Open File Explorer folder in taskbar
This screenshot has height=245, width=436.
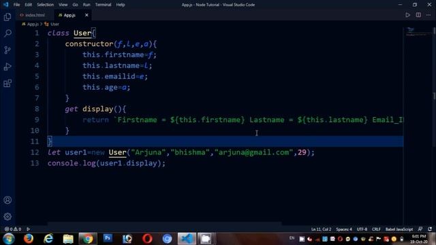tap(68, 239)
